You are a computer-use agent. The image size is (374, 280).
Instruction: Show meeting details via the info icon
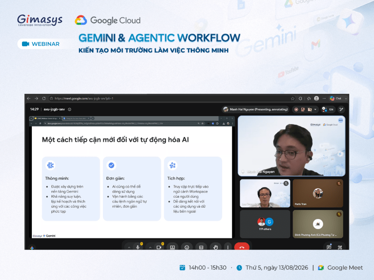coord(70,109)
